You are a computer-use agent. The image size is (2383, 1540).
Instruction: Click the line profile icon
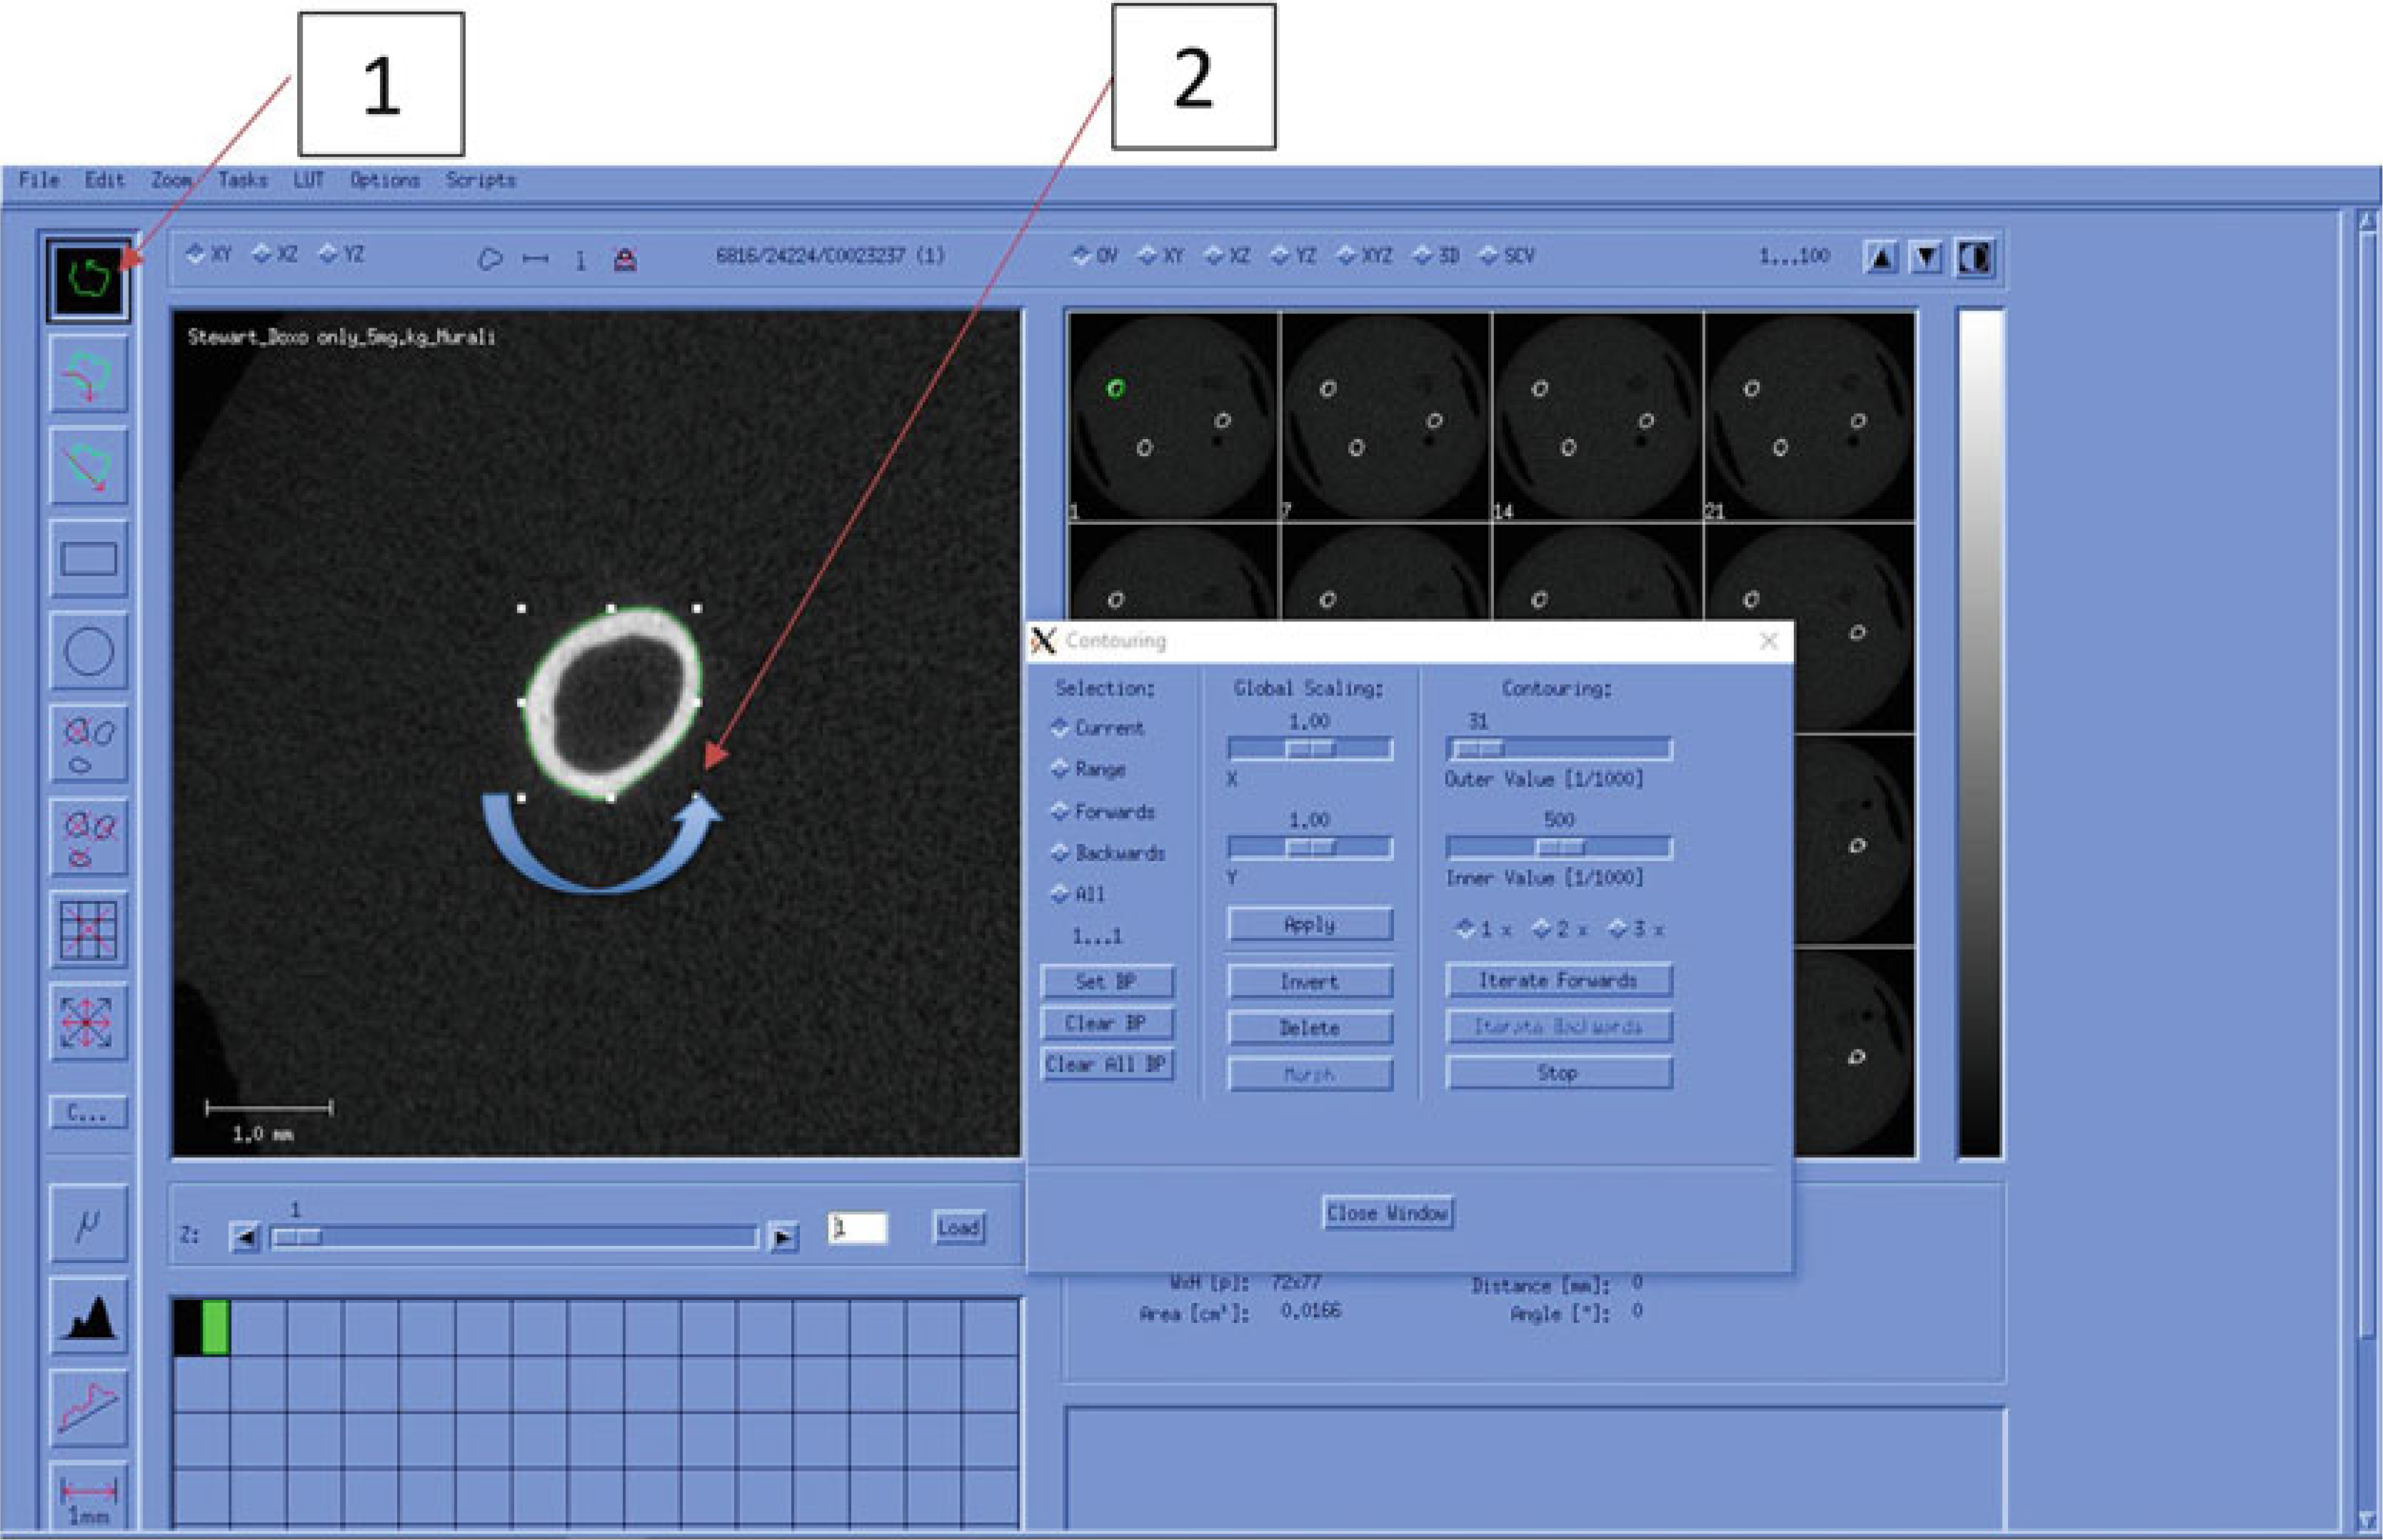(88, 1408)
